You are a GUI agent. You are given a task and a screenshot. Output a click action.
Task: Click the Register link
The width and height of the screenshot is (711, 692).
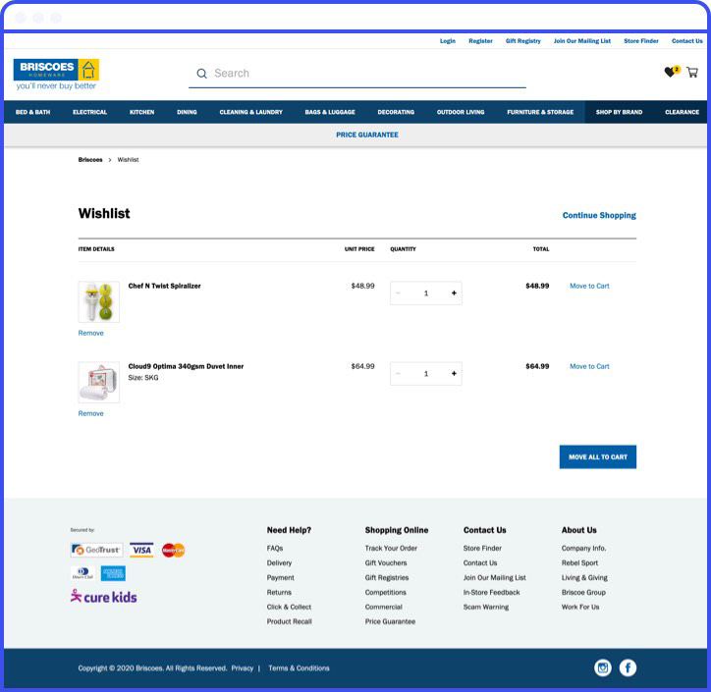480,41
